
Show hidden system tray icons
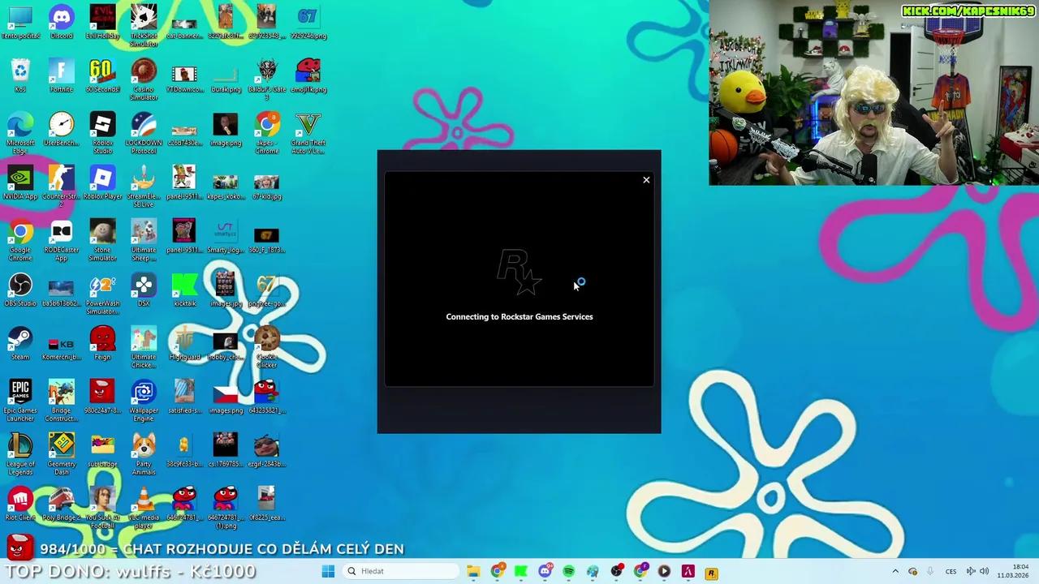(x=895, y=571)
